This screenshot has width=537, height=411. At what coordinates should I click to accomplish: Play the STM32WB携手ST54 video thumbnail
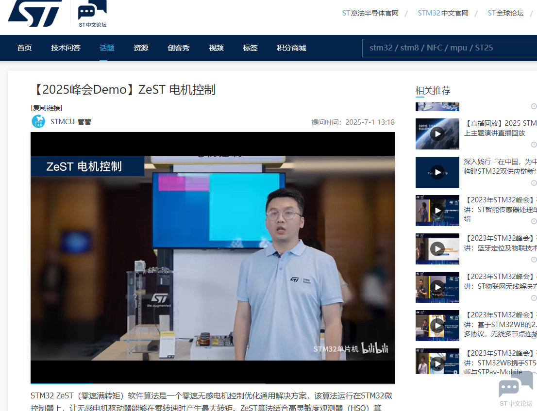(437, 362)
